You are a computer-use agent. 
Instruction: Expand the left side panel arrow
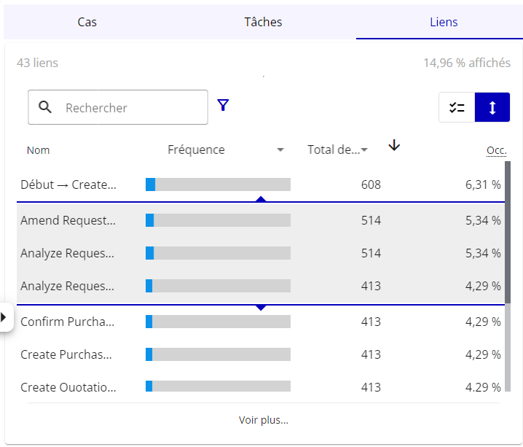point(4,317)
